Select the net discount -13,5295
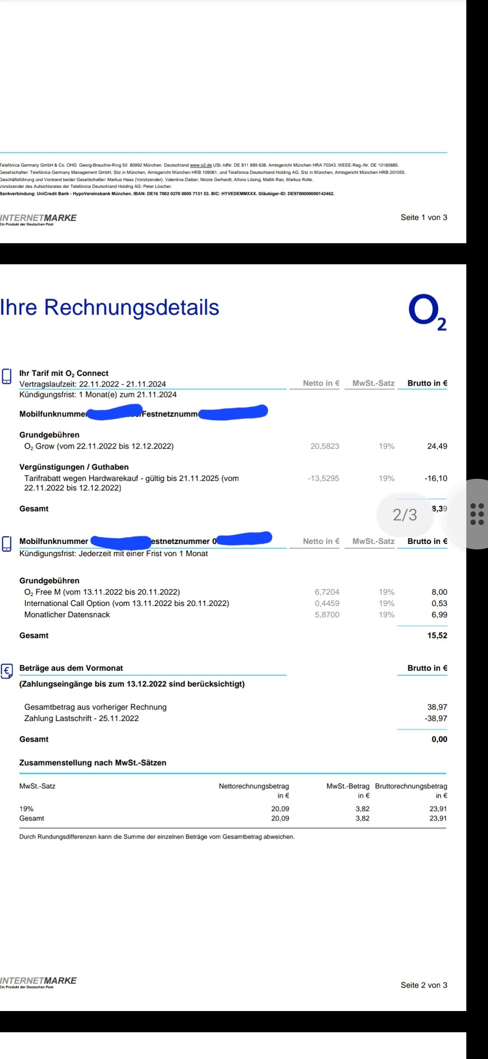The height and width of the screenshot is (1059, 488). 323,478
